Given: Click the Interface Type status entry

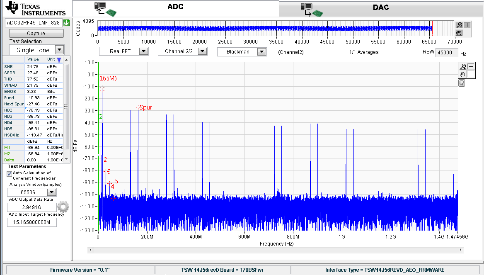Looking at the screenshot, I should tap(385, 270).
